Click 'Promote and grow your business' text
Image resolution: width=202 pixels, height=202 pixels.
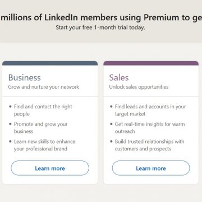41,127
